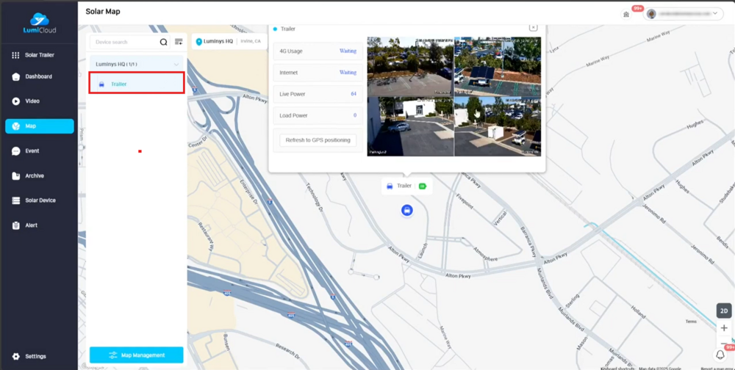Image resolution: width=735 pixels, height=370 pixels.
Task: Open the Solar Device page
Action: (x=40, y=200)
